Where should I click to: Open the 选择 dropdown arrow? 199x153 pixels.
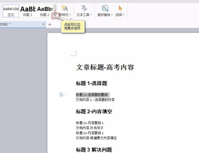[x=124, y=15]
